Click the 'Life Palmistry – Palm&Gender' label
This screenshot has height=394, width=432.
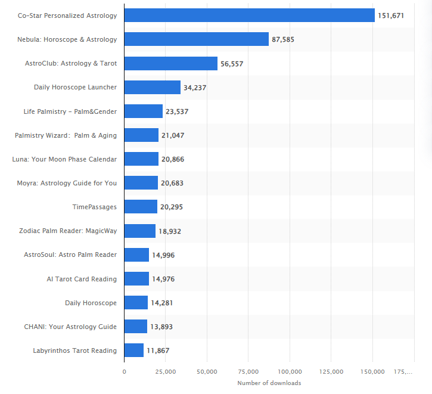pos(70,111)
